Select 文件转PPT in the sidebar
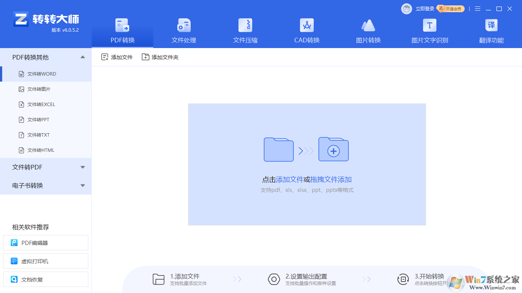The height and width of the screenshot is (293, 522). (46, 120)
